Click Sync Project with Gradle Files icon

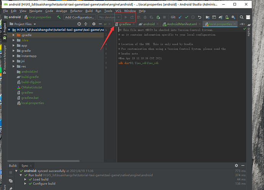point(220,17)
